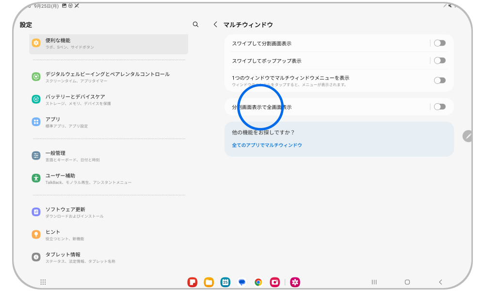Launch the red notes app in taskbar

(193, 282)
